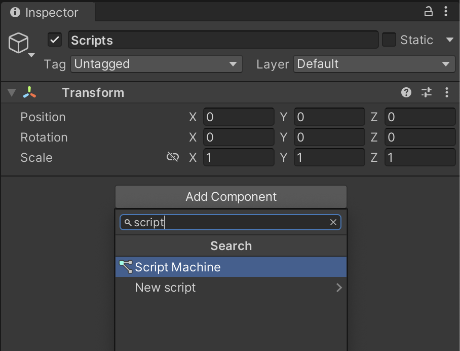
Task: Open Transform presets selector icon
Action: pyautogui.click(x=426, y=92)
